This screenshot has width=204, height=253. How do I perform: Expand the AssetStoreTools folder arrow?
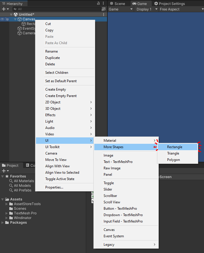[x=7, y=204]
